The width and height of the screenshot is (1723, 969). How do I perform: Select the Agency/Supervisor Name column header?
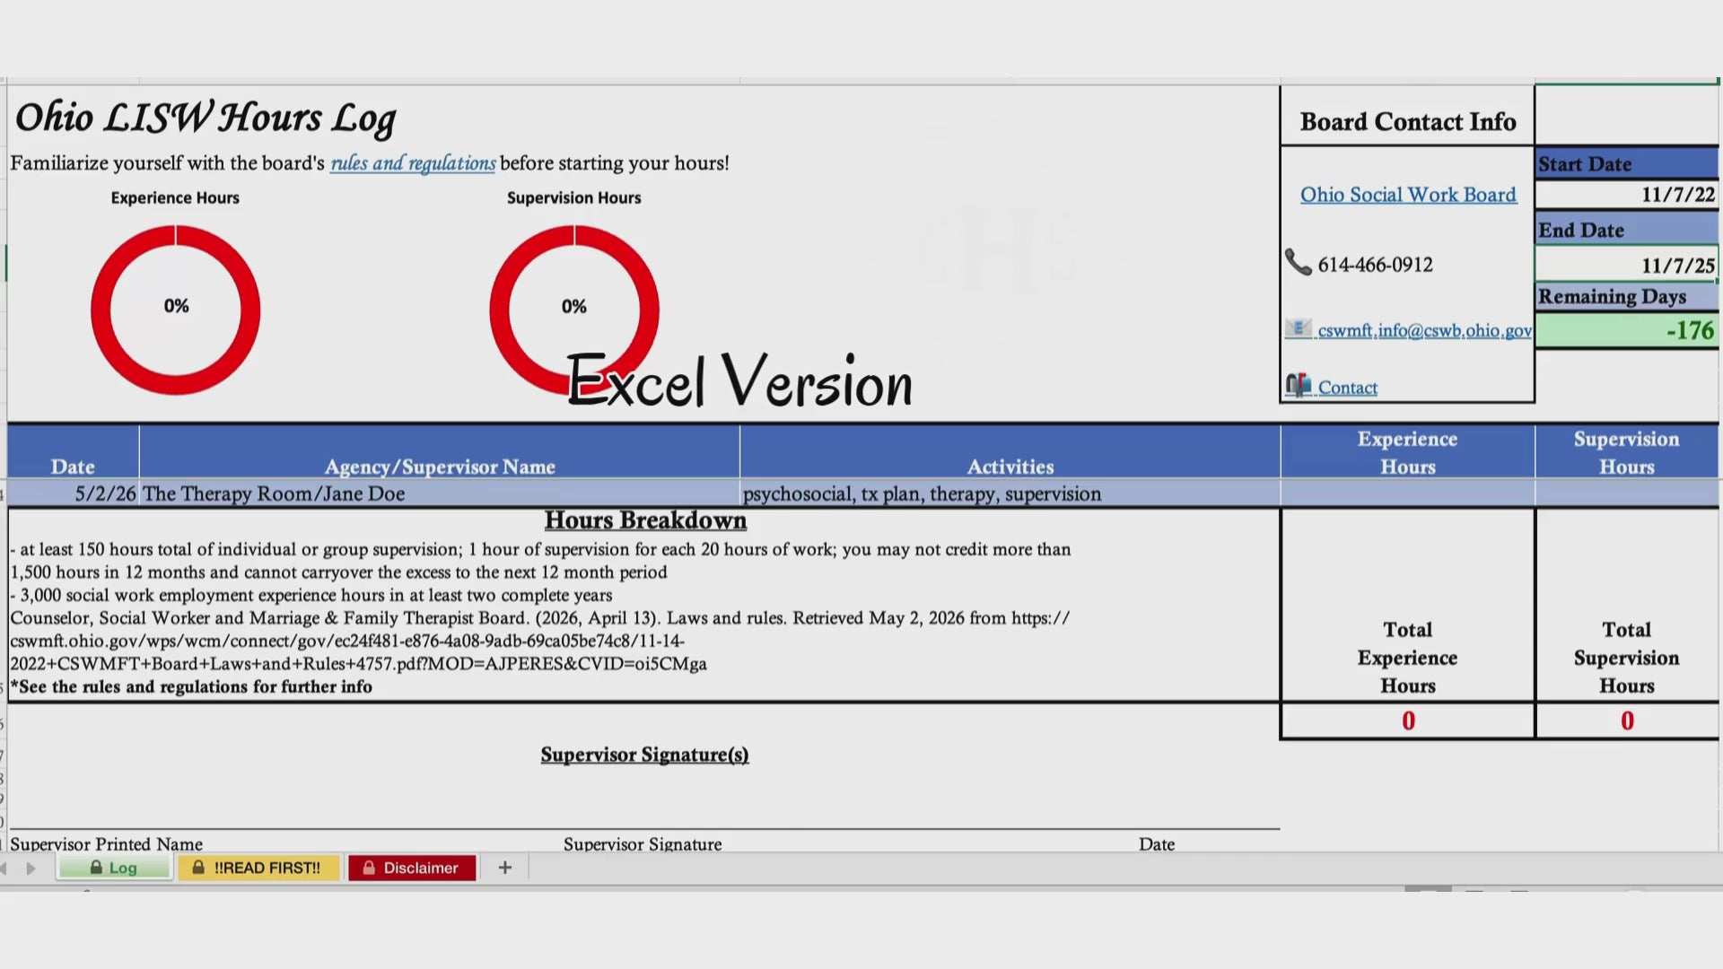pyautogui.click(x=440, y=452)
